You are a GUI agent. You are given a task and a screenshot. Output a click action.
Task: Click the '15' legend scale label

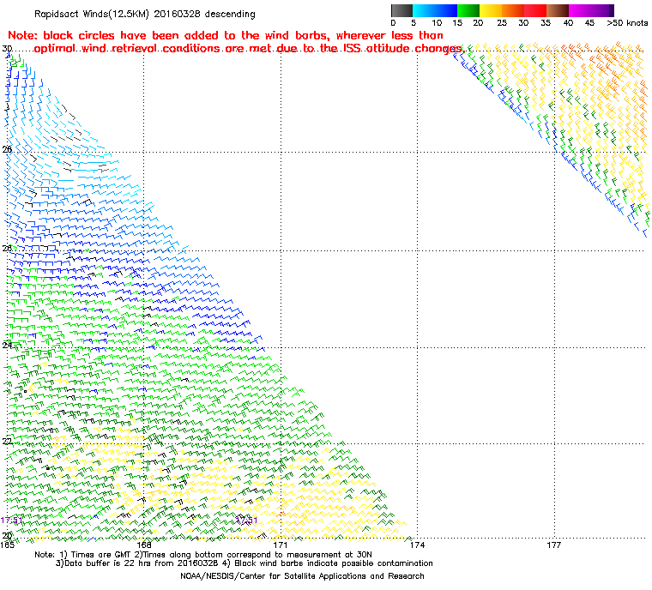coord(457,23)
